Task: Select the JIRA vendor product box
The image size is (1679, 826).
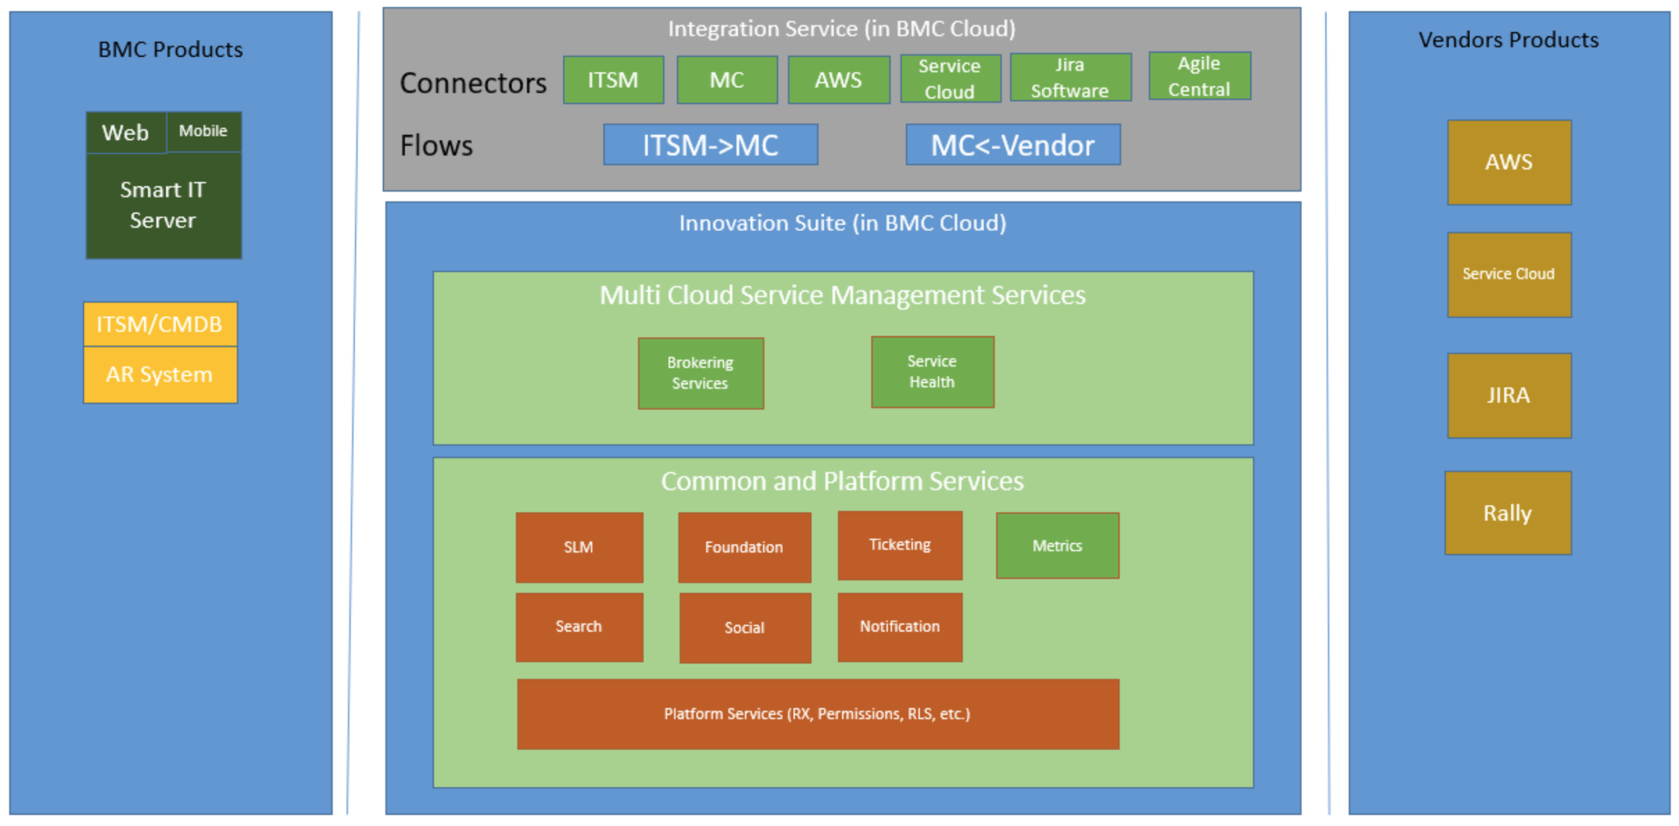Action: [1508, 395]
